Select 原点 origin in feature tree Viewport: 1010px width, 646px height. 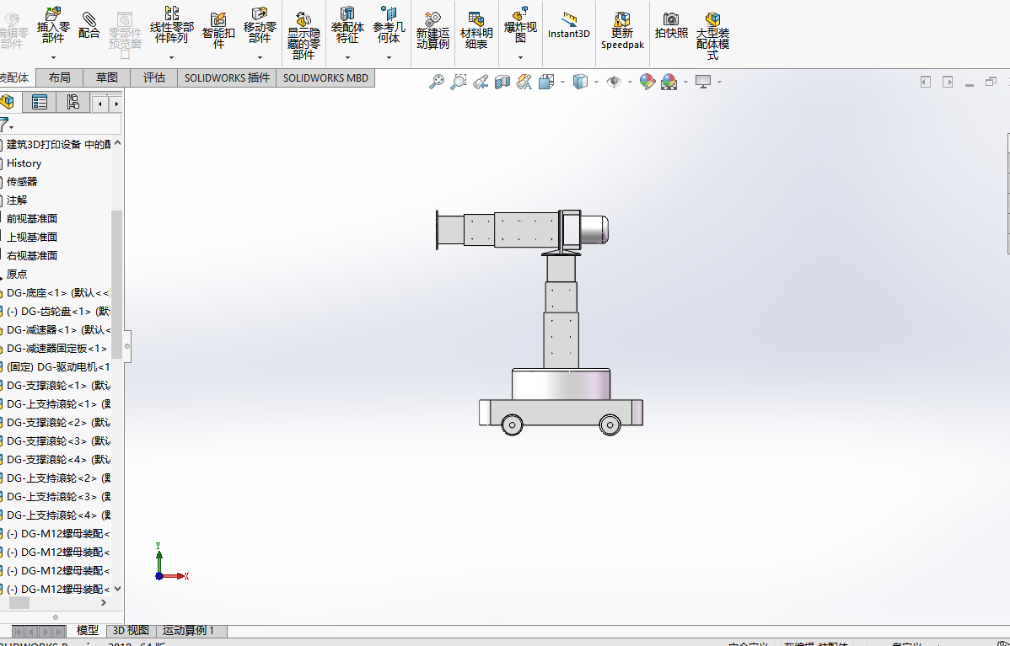[x=17, y=274]
